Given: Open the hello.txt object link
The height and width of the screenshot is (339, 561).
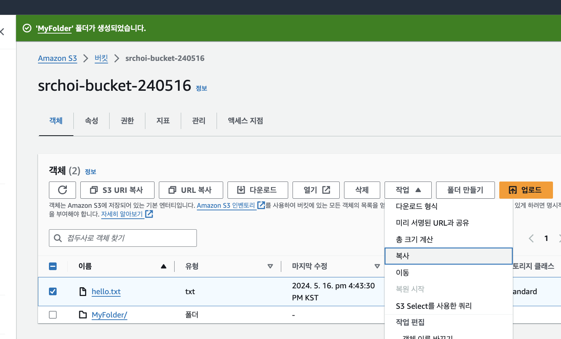Looking at the screenshot, I should point(106,292).
